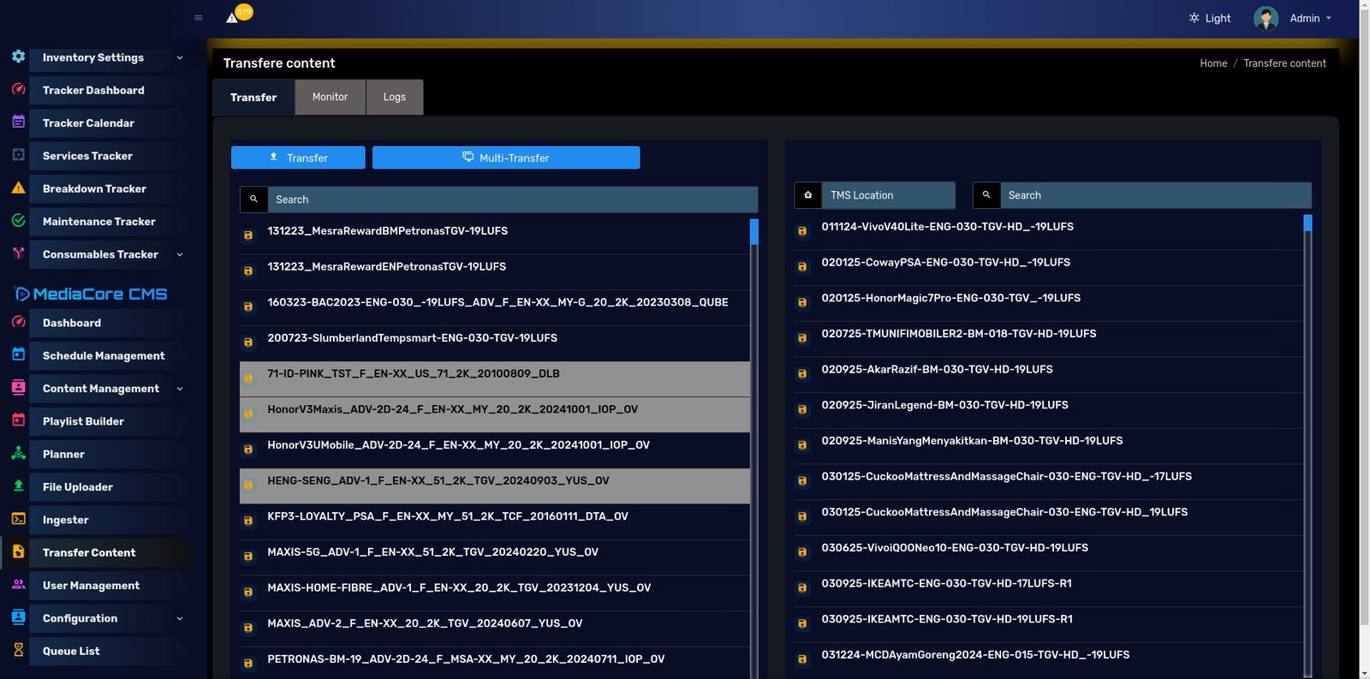This screenshot has width=1370, height=679.
Task: Select 020925-AkarRazif-BM-030-TGV-HD-19LUFS row
Action: [x=1049, y=374]
